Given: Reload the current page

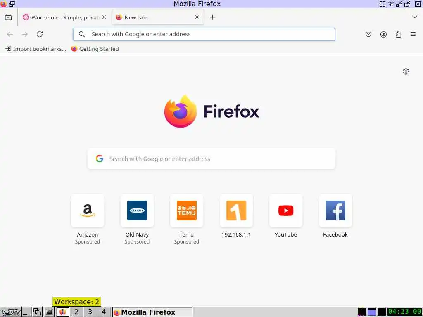Looking at the screenshot, I should click(x=40, y=34).
